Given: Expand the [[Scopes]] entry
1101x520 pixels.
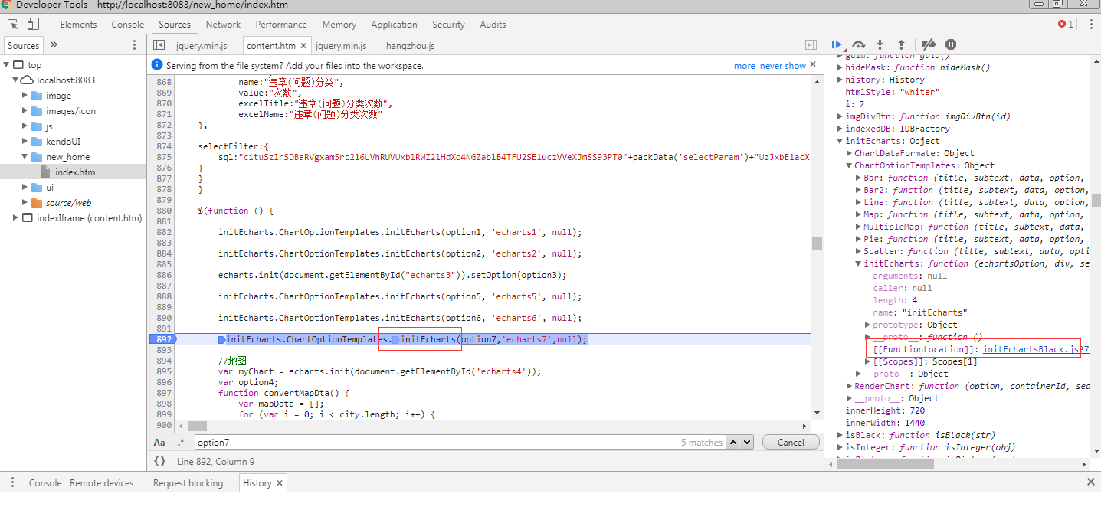Looking at the screenshot, I should [x=867, y=361].
